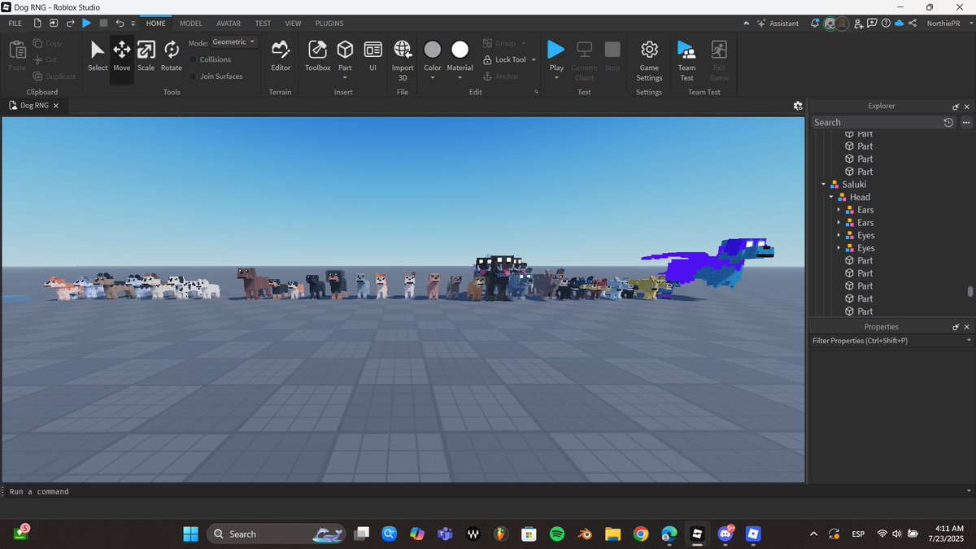
Task: Click the white Material swatch
Action: point(460,50)
